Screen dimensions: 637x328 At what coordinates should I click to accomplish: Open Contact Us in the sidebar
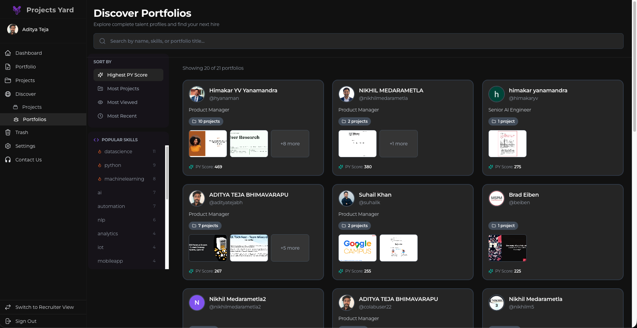point(43,160)
